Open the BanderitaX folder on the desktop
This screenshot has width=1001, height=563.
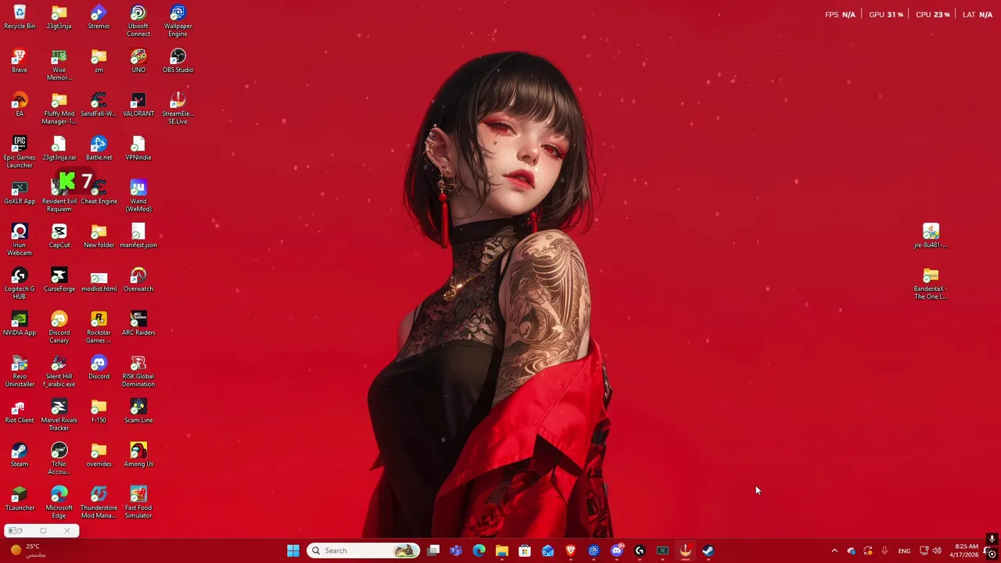point(931,284)
